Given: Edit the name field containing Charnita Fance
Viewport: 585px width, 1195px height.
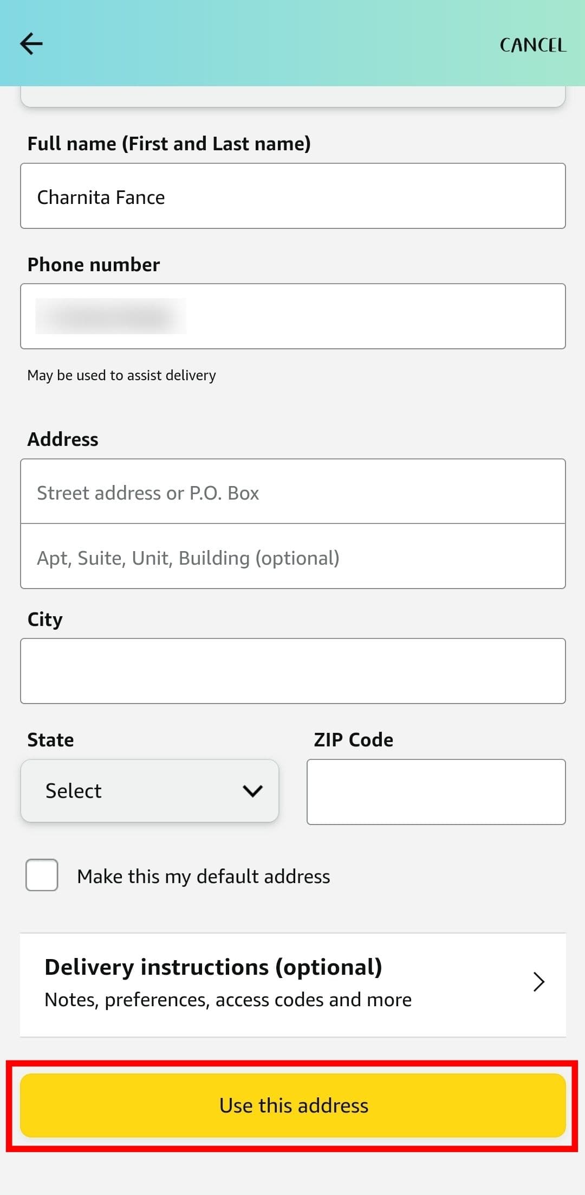Looking at the screenshot, I should 292,195.
